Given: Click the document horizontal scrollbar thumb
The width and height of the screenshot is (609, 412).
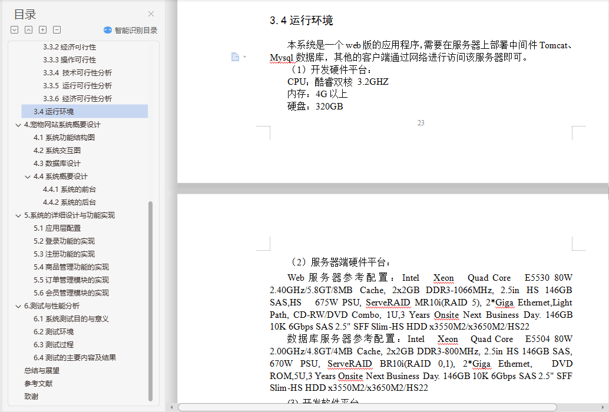Looking at the screenshot, I should tap(368, 407).
